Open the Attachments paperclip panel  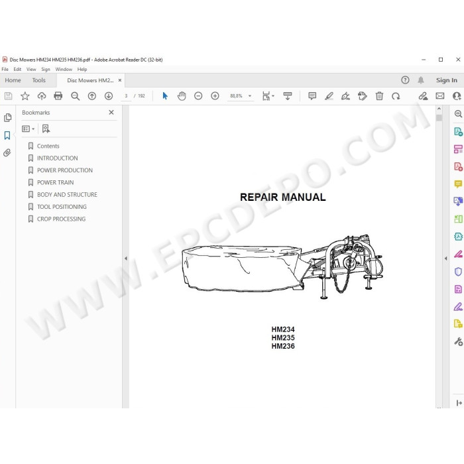pos(7,152)
